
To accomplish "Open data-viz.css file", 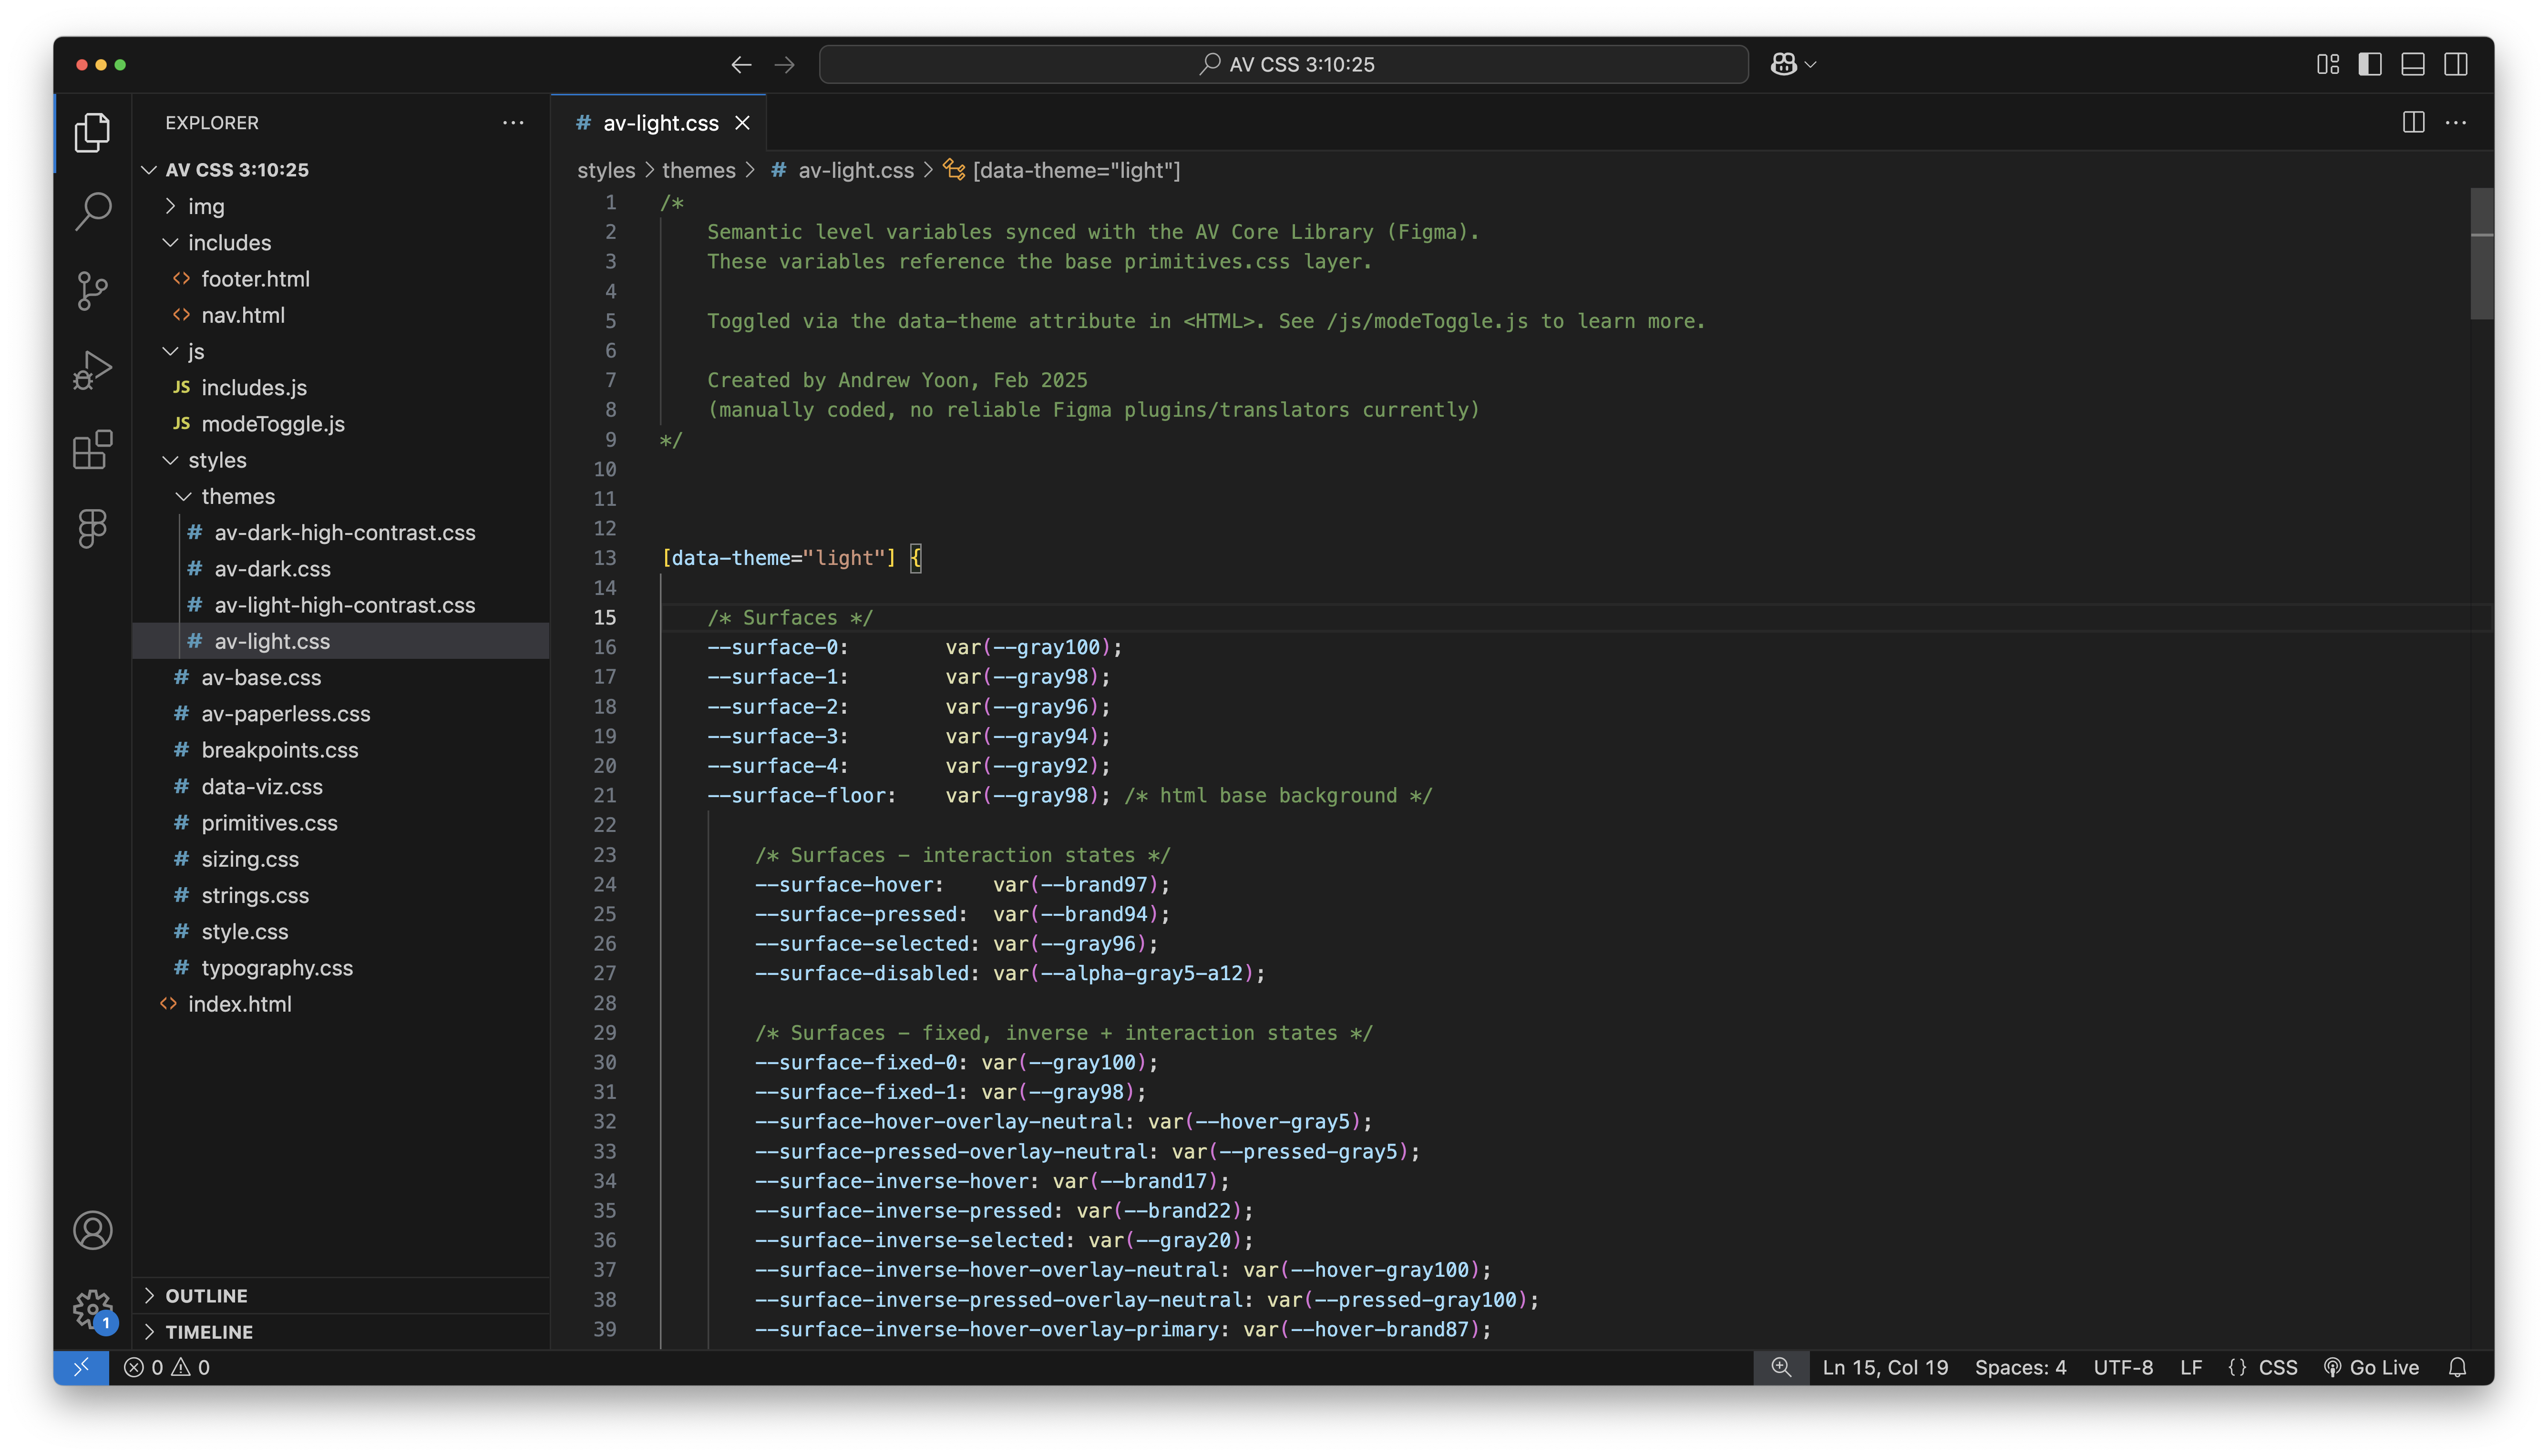I will tap(340, 786).
